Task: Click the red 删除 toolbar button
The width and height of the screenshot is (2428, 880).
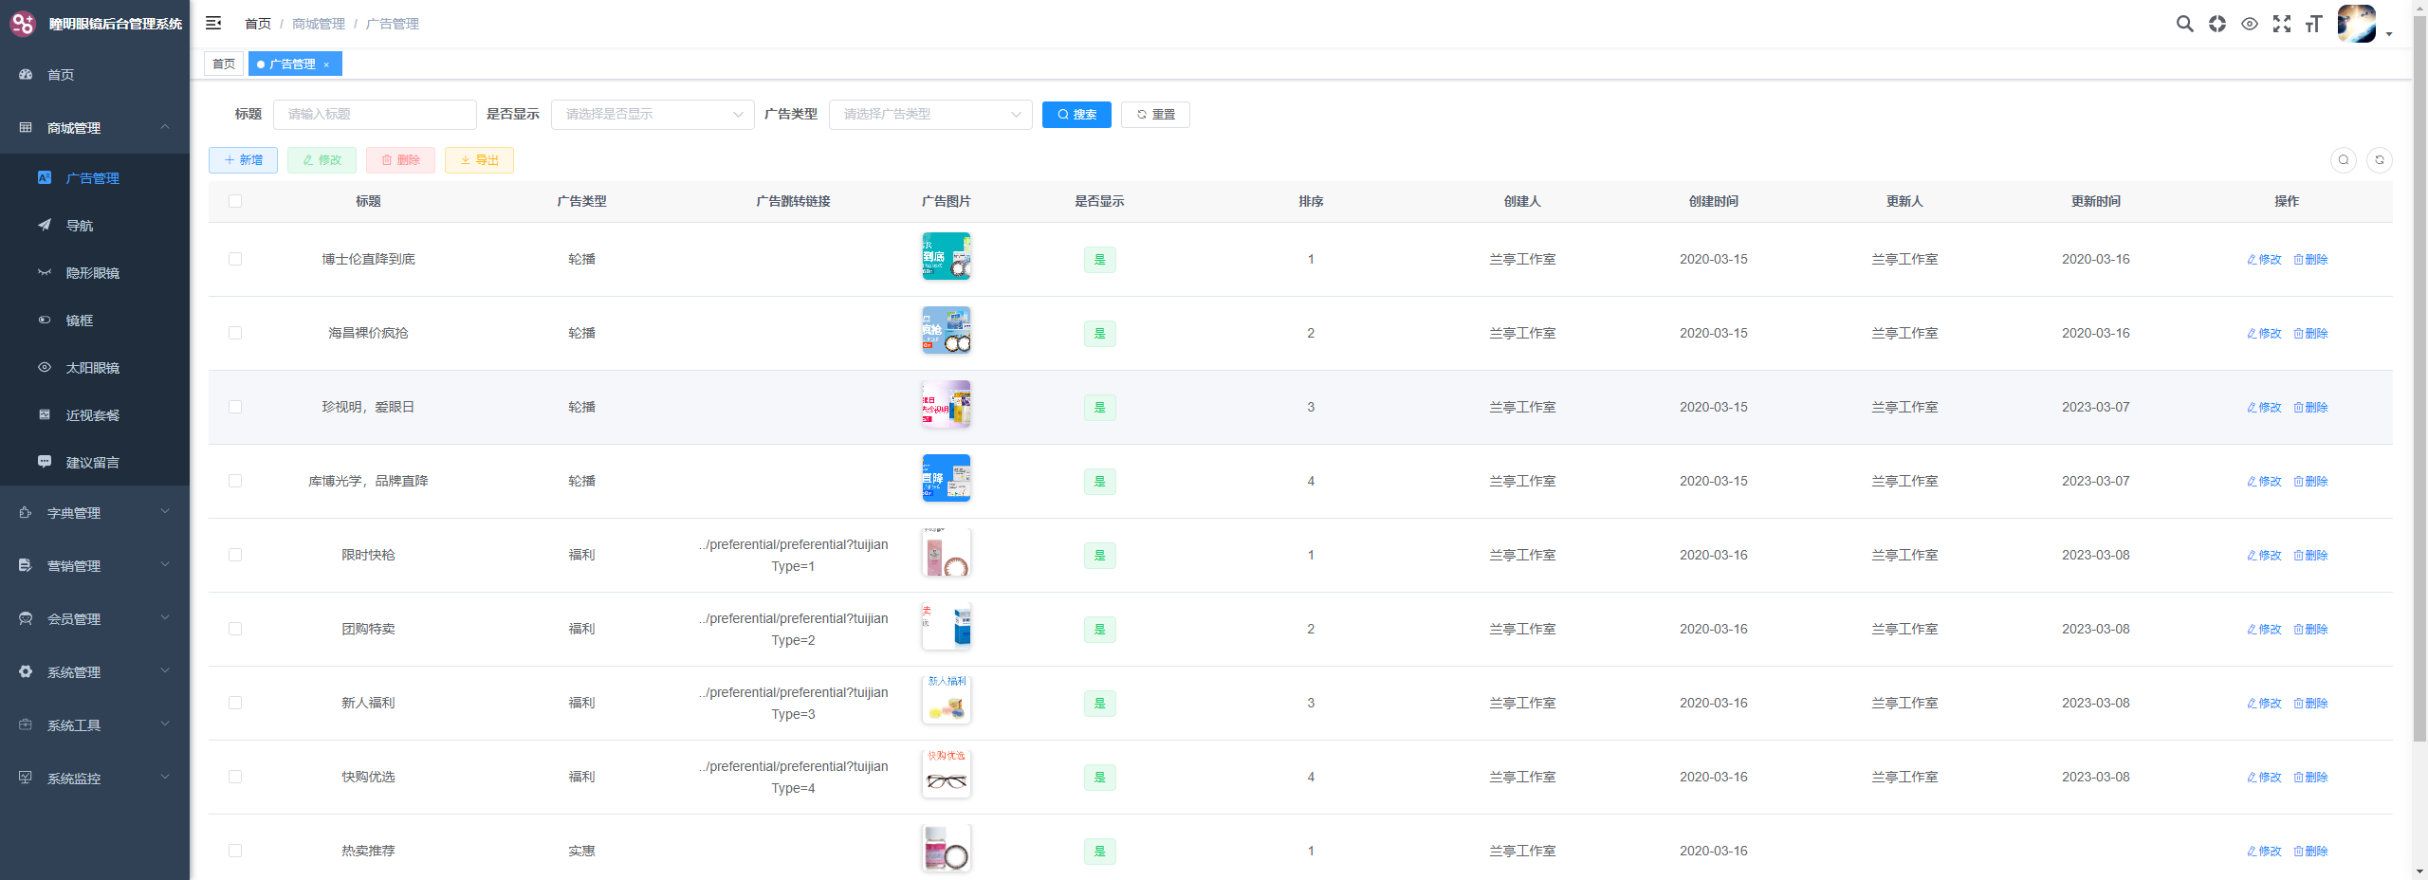Action: (x=400, y=160)
